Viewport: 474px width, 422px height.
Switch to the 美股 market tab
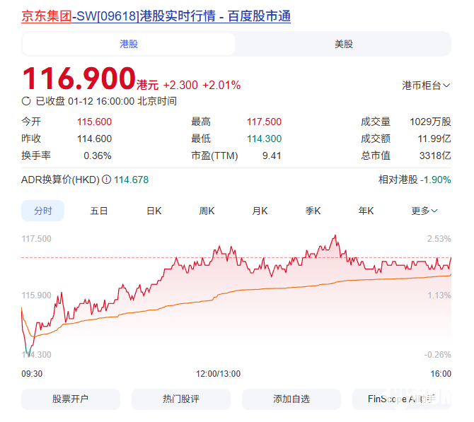pyautogui.click(x=343, y=44)
